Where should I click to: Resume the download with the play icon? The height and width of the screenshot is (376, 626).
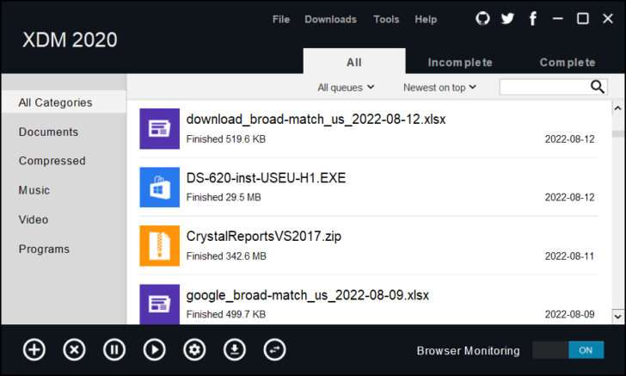155,350
